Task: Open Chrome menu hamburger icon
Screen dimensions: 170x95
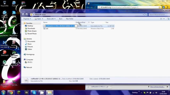Action: pyautogui.click(x=168, y=7)
